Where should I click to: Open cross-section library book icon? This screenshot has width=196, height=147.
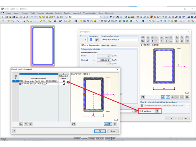(x=143, y=37)
